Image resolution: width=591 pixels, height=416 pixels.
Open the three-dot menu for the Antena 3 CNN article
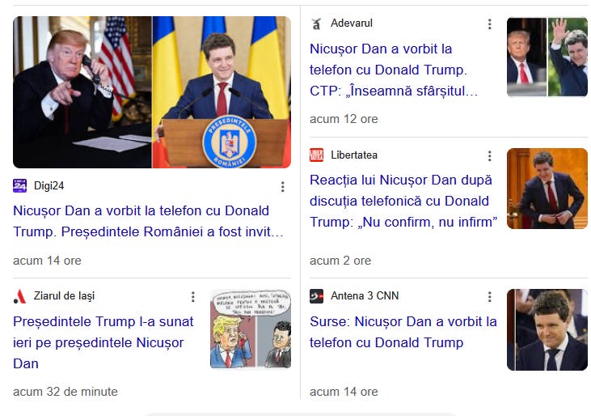[490, 297]
